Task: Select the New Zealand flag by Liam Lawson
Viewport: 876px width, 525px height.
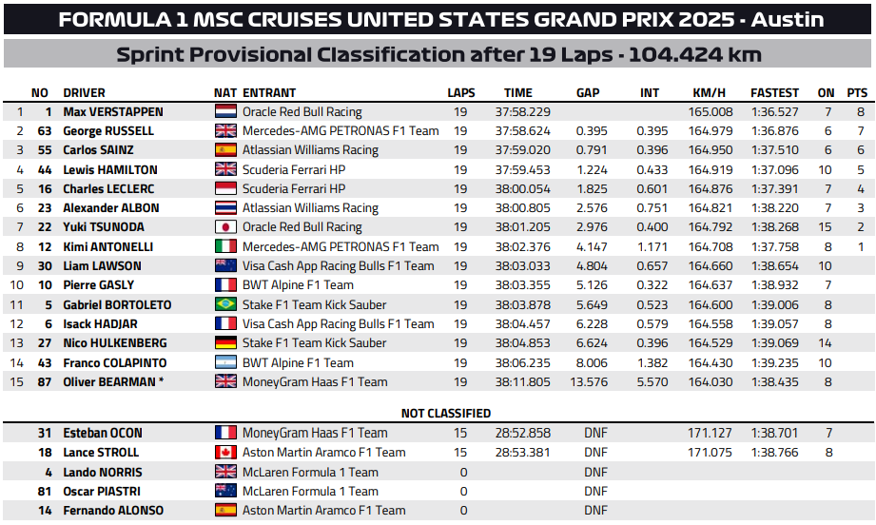Action: pyautogui.click(x=225, y=266)
